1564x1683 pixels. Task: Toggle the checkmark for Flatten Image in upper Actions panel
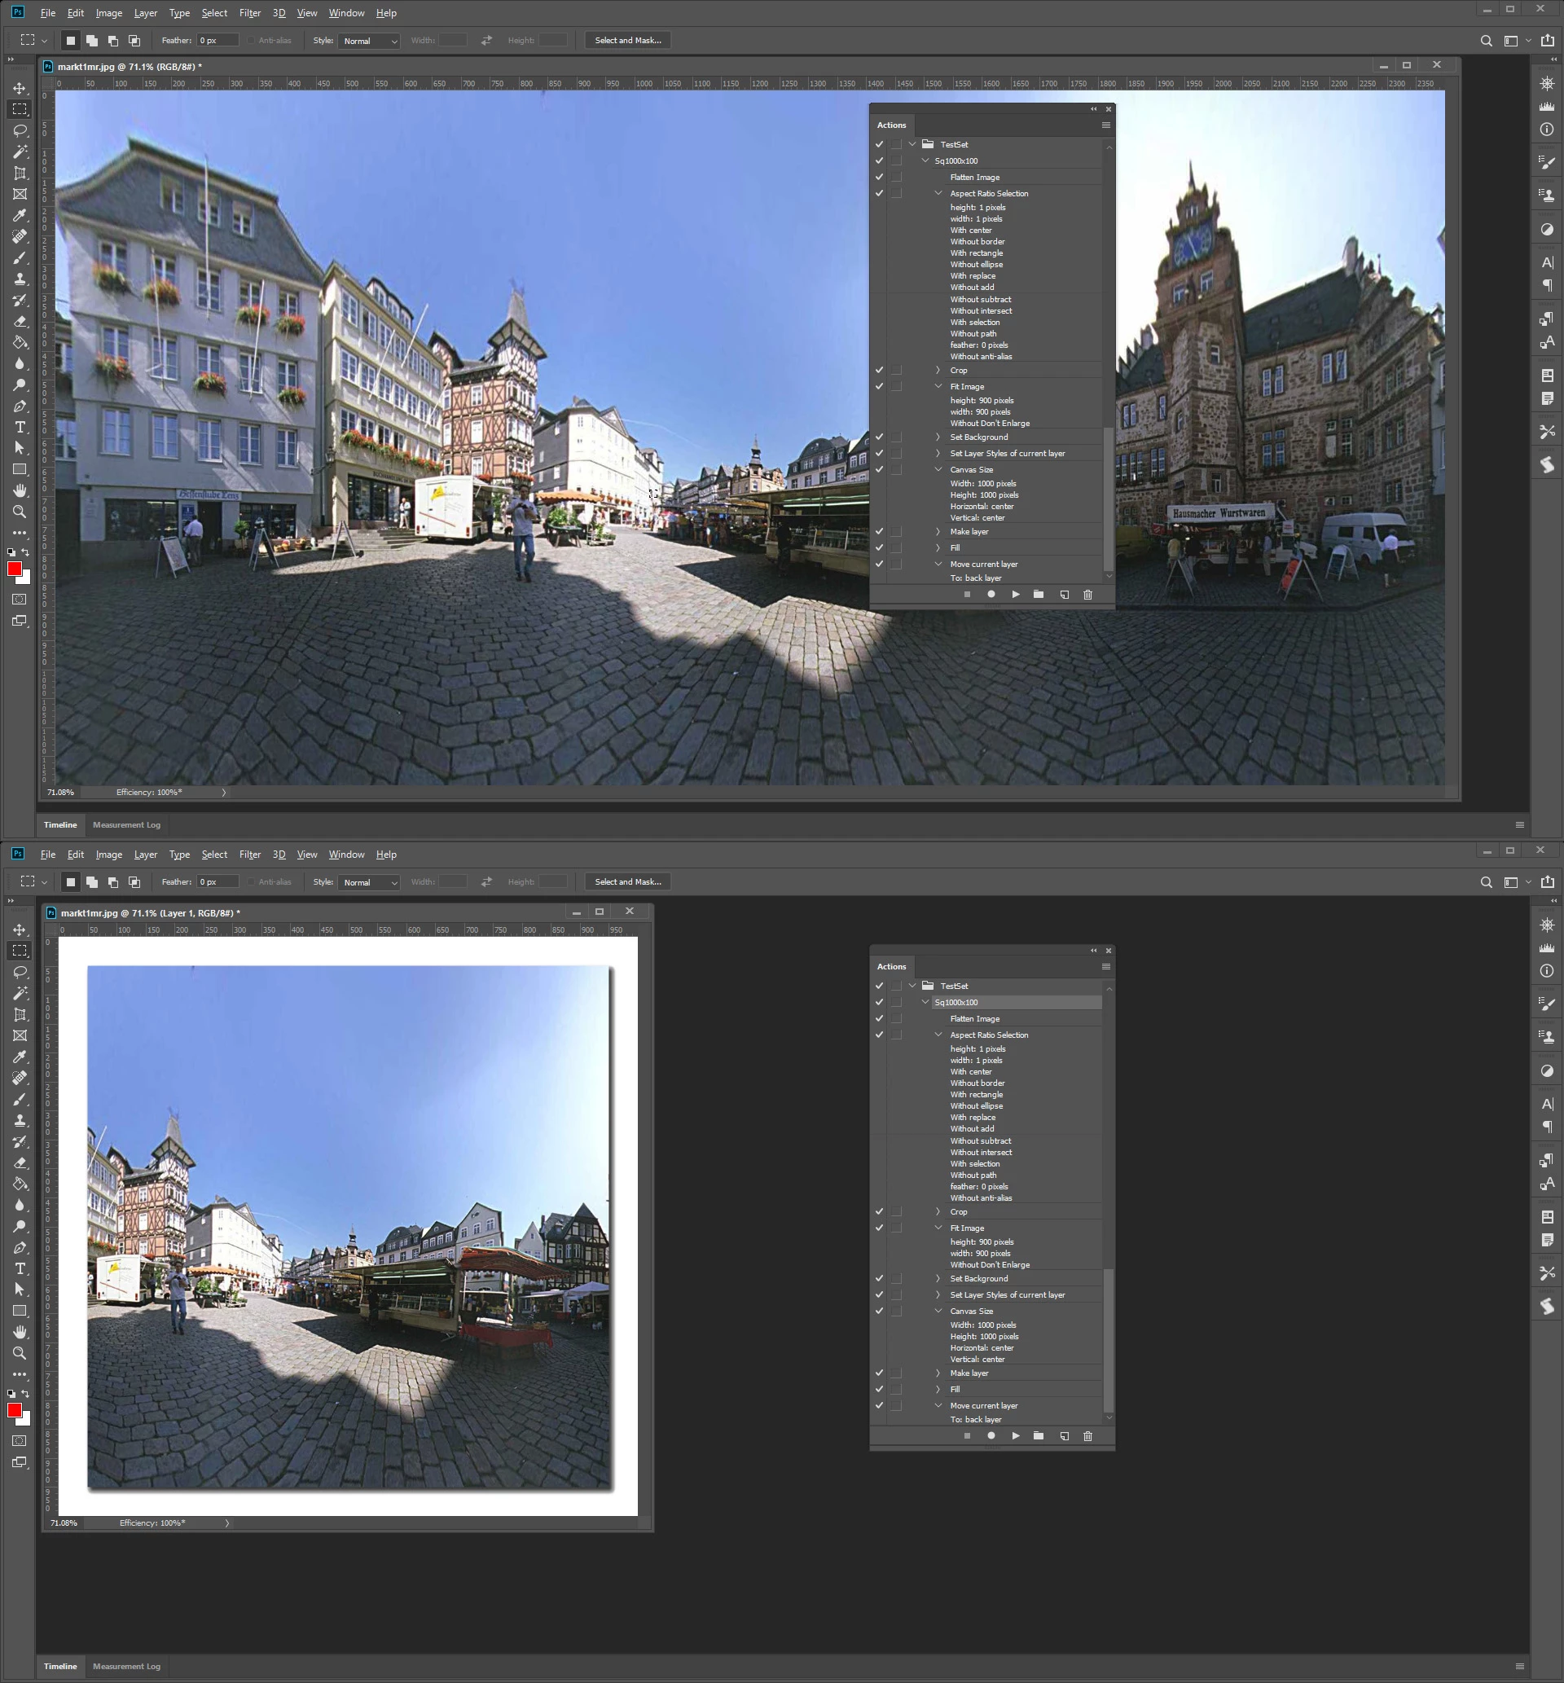click(879, 177)
